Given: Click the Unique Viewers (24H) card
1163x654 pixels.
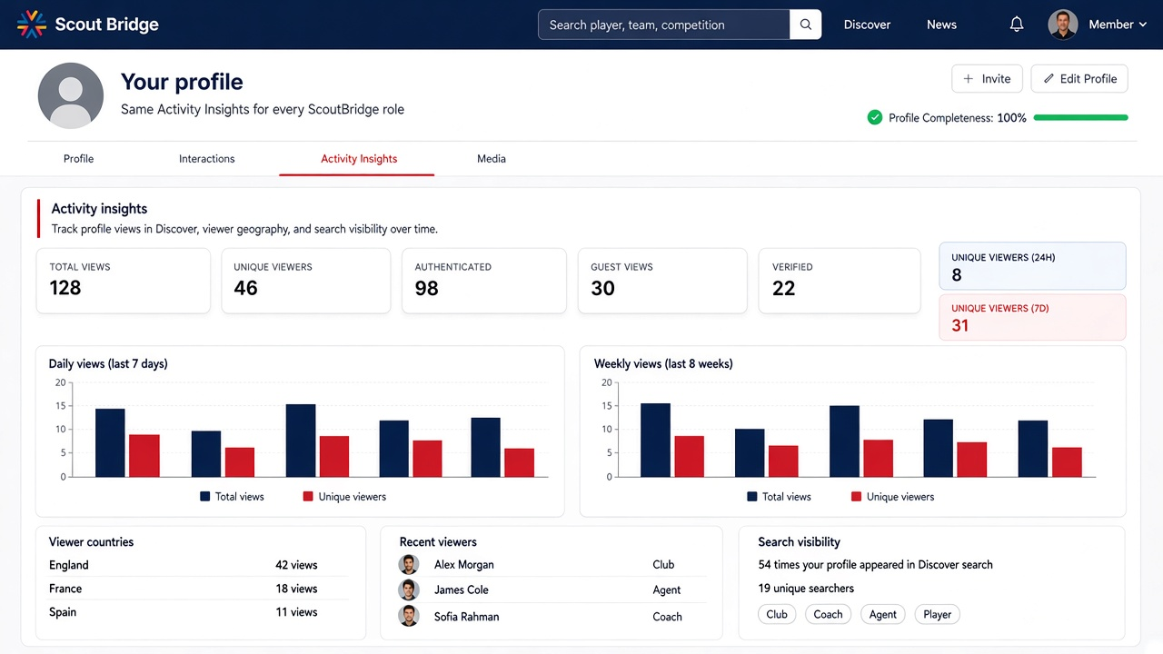Looking at the screenshot, I should [x=1032, y=266].
